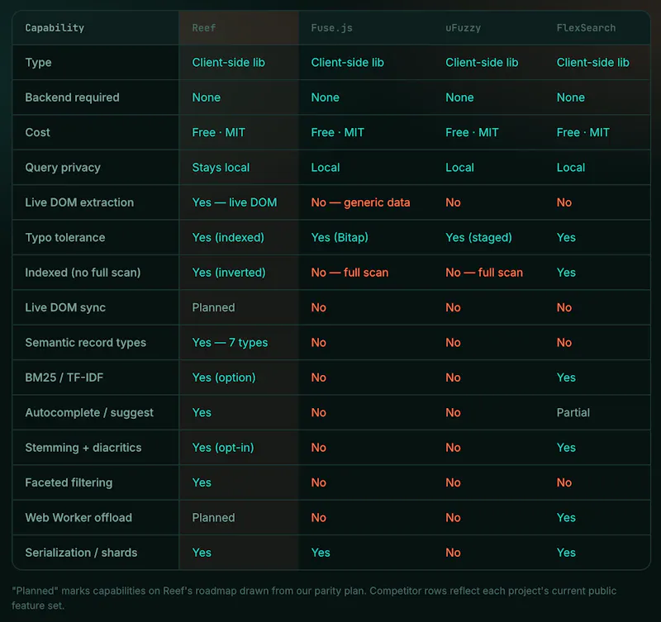Select the BM25 / TF-IDF row label
The image size is (661, 622).
point(64,377)
